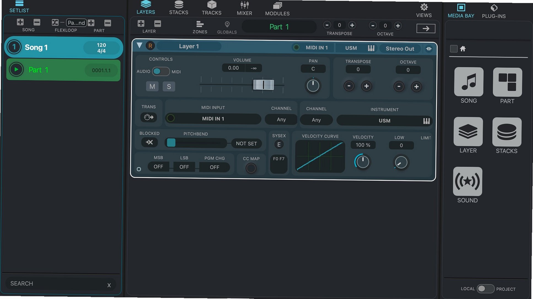Image resolution: width=533 pixels, height=299 pixels.
Task: Click the F0 F7 sysex button
Action: tap(279, 164)
